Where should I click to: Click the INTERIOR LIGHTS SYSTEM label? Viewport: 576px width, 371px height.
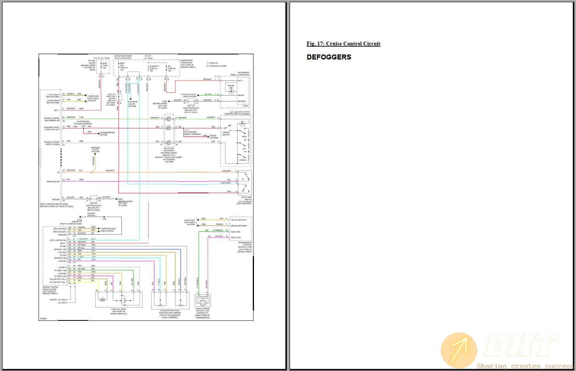click(x=95, y=149)
